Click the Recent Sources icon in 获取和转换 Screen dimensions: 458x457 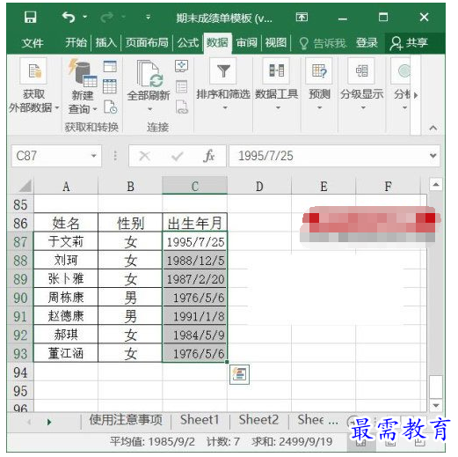click(110, 107)
